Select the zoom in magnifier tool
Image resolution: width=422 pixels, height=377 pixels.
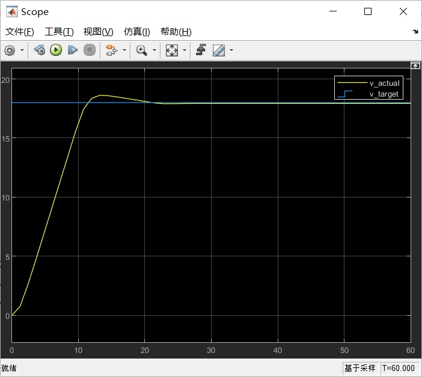coord(141,50)
